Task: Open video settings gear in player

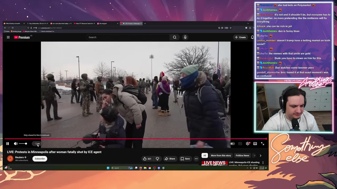Action: click(247, 144)
